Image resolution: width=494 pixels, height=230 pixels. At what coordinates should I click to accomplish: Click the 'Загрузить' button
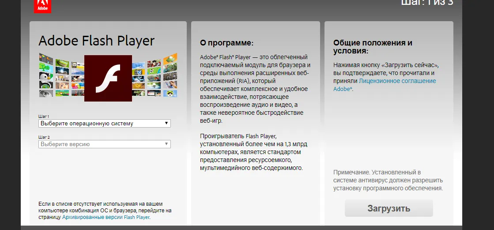point(389,208)
